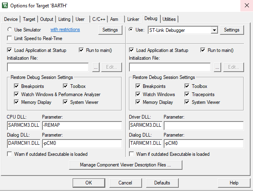This screenshot has width=253, height=191.
Task: Toggle simulator Breakpoints checkbox
Action: [x=16, y=86]
